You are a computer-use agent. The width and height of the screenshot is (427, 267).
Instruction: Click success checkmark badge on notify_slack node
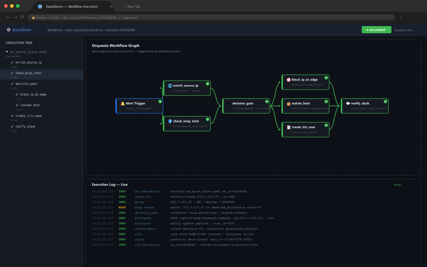(x=385, y=101)
